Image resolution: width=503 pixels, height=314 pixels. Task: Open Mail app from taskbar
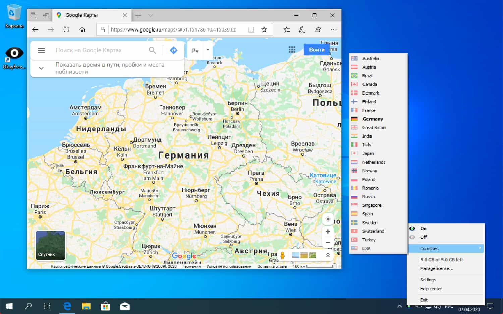[x=125, y=306]
